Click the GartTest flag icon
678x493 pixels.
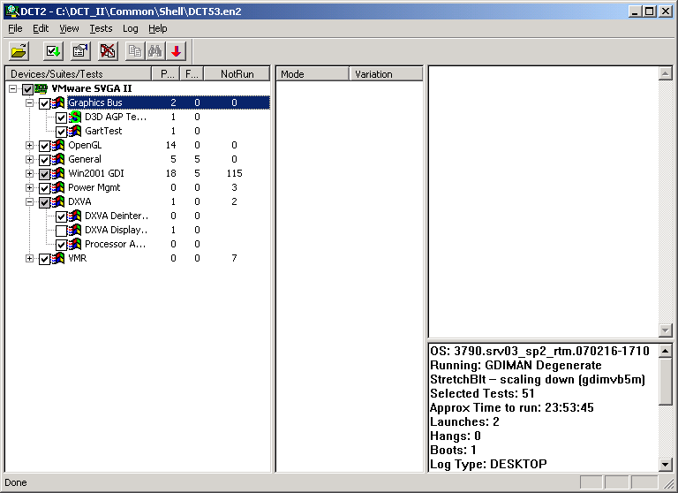75,131
